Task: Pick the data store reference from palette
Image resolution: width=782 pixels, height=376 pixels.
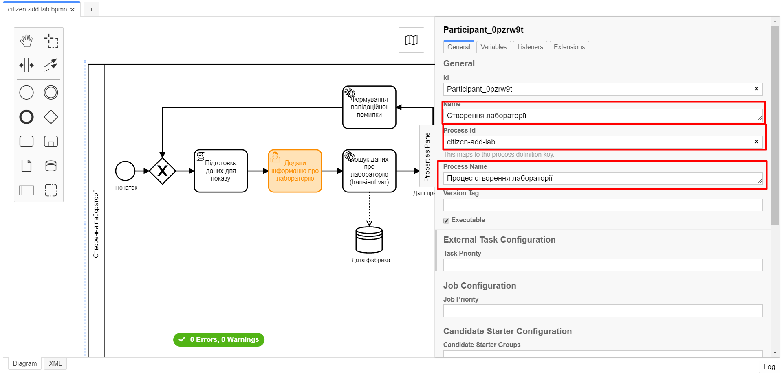Action: [51, 166]
